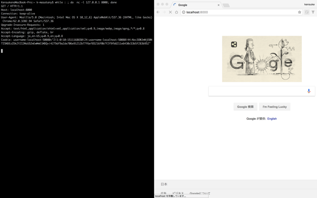Click the 'localhost を待機しています' status text
The height and width of the screenshot is (198, 317).
pos(170,196)
